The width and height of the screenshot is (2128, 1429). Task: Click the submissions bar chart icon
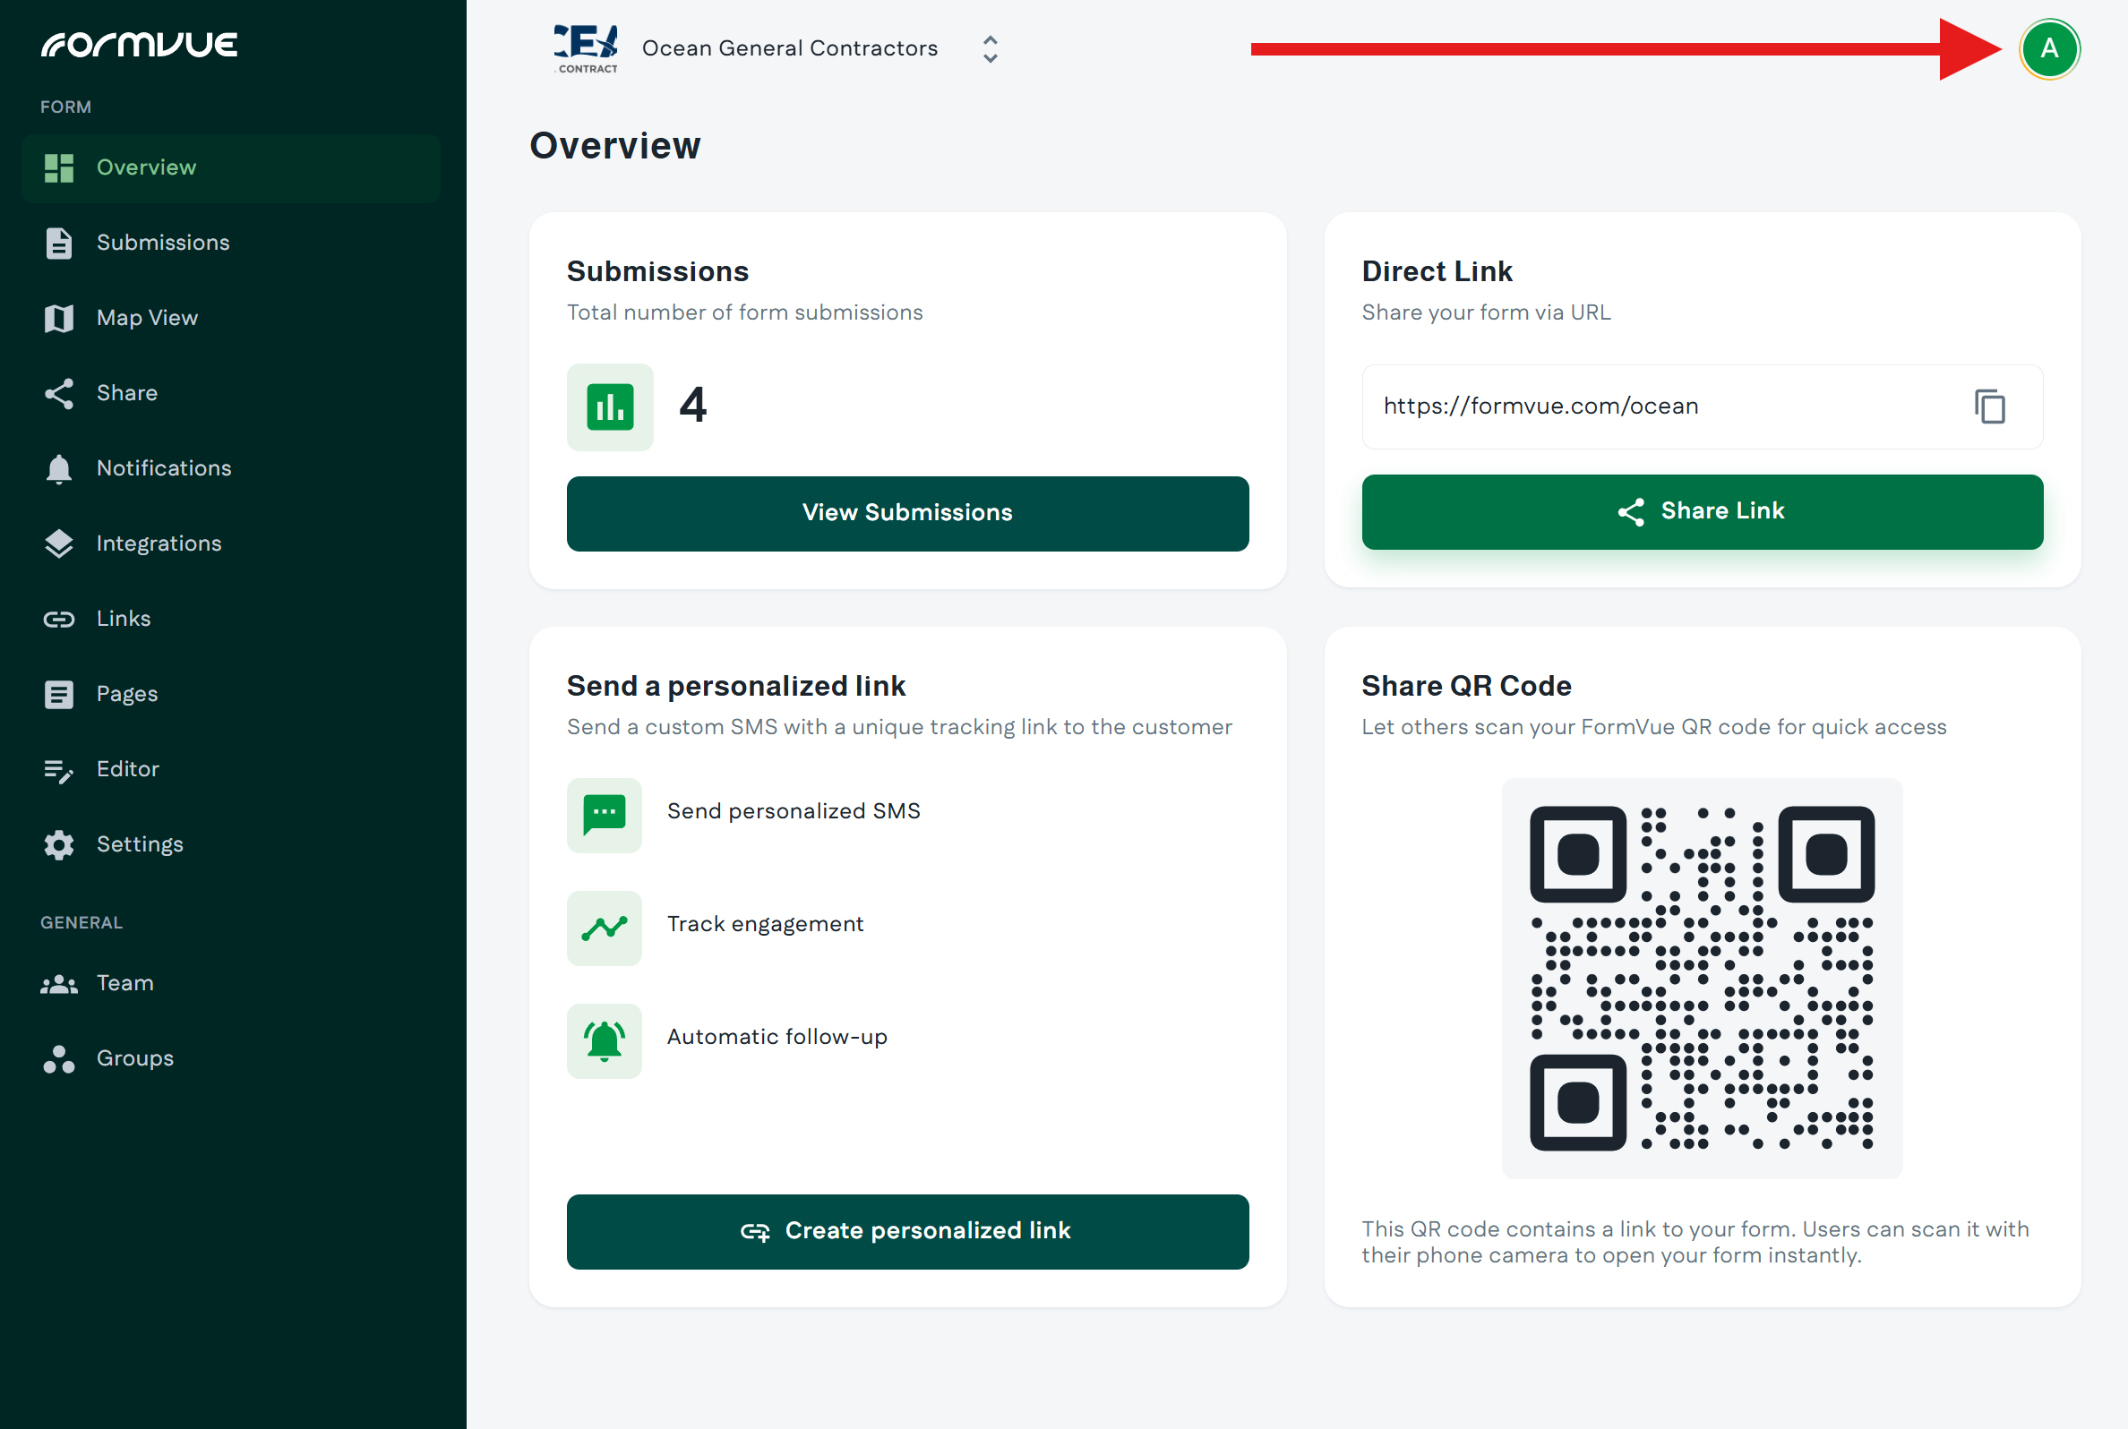pos(610,406)
